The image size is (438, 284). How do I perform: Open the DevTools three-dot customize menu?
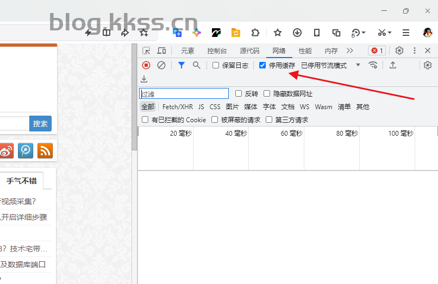pyautogui.click(x=415, y=51)
